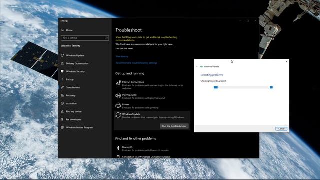Focus the Find a setting search box
This screenshot has width=320, height=180.
pos(85,38)
